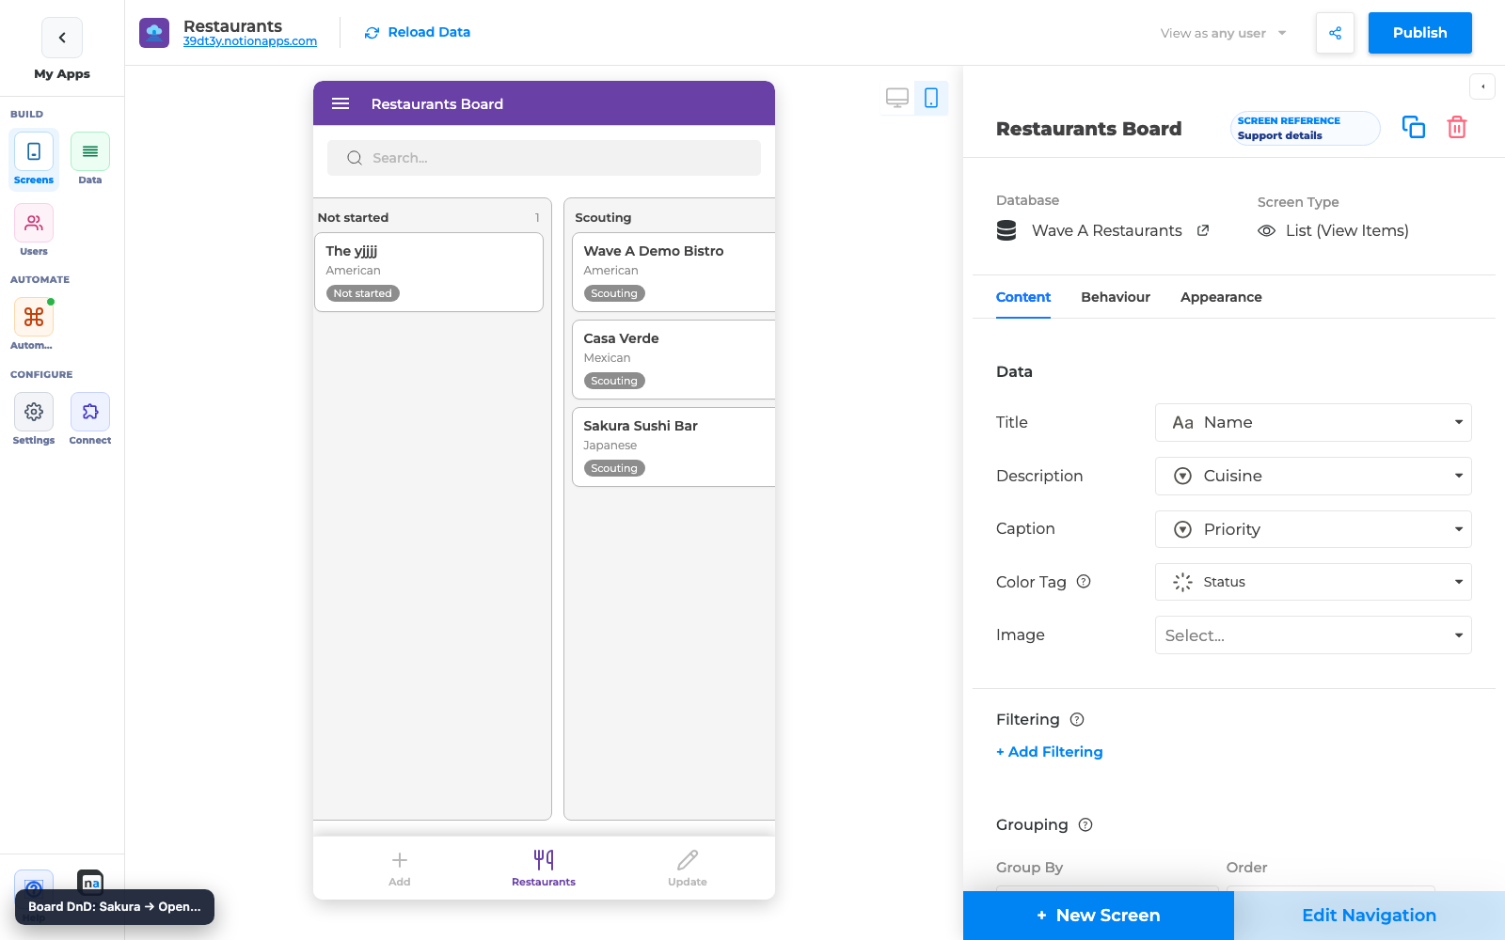Click the New Screen button
The image size is (1505, 940).
[1099, 916]
